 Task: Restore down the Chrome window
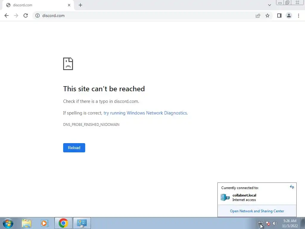point(287,3)
